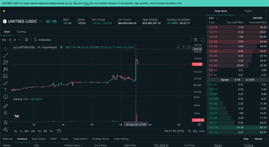Switch to Open Orders tab
This screenshot has height=147, width=269.
[x=39, y=139]
